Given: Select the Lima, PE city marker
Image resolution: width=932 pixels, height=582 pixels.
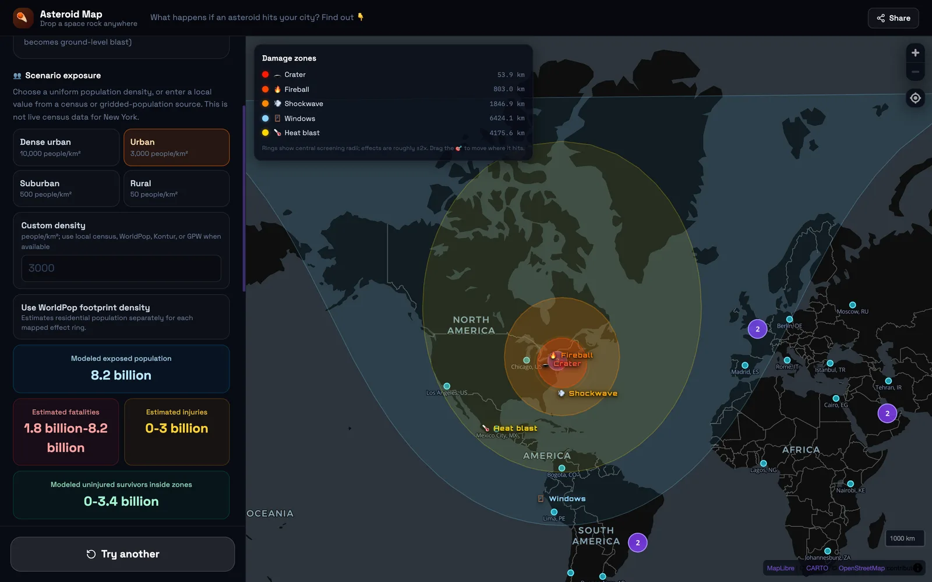Looking at the screenshot, I should (554, 512).
